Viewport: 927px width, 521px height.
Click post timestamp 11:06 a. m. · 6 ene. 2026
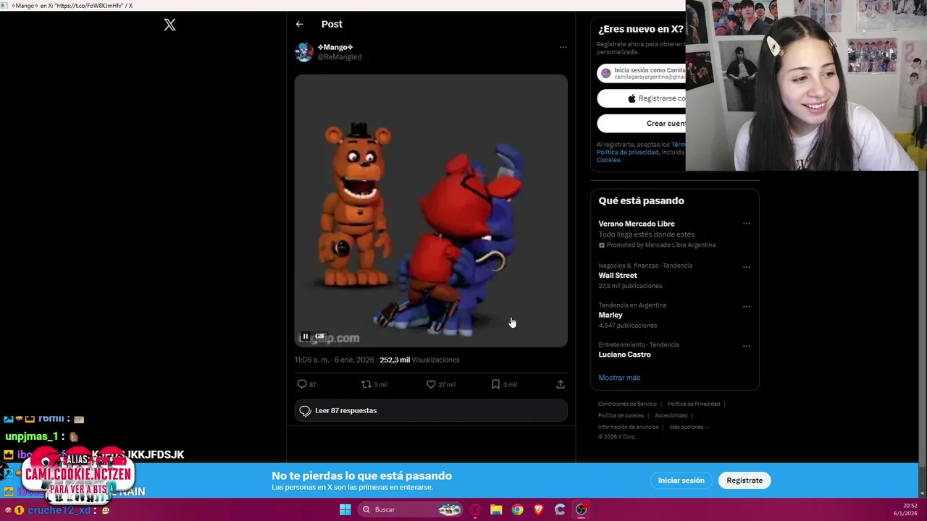[334, 360]
